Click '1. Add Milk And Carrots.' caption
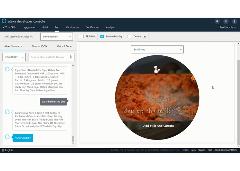The width and height of the screenshot is (240, 171). [x=157, y=126]
